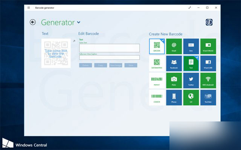Select the Url globe tile
The width and height of the screenshot is (241, 150).
click(191, 97)
